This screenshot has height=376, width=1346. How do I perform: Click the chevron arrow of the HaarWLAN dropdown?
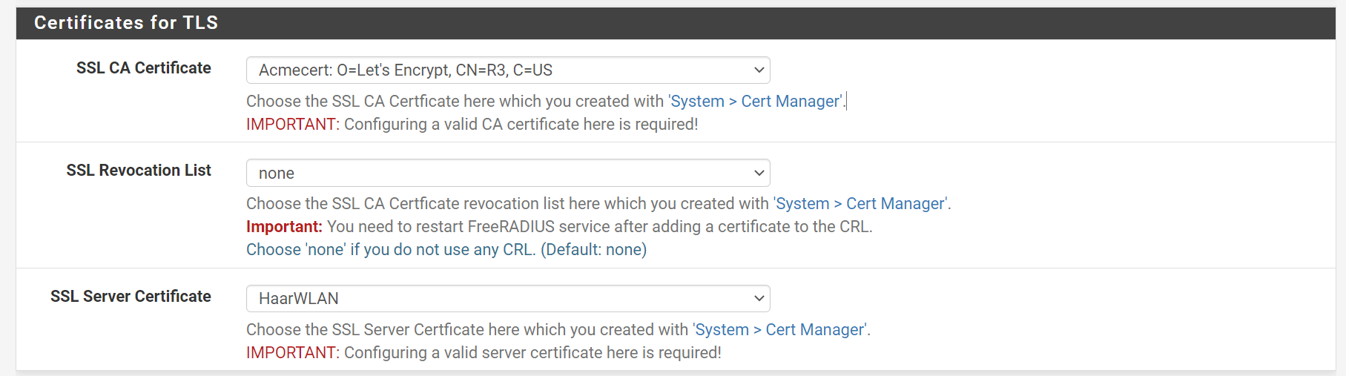tap(759, 298)
